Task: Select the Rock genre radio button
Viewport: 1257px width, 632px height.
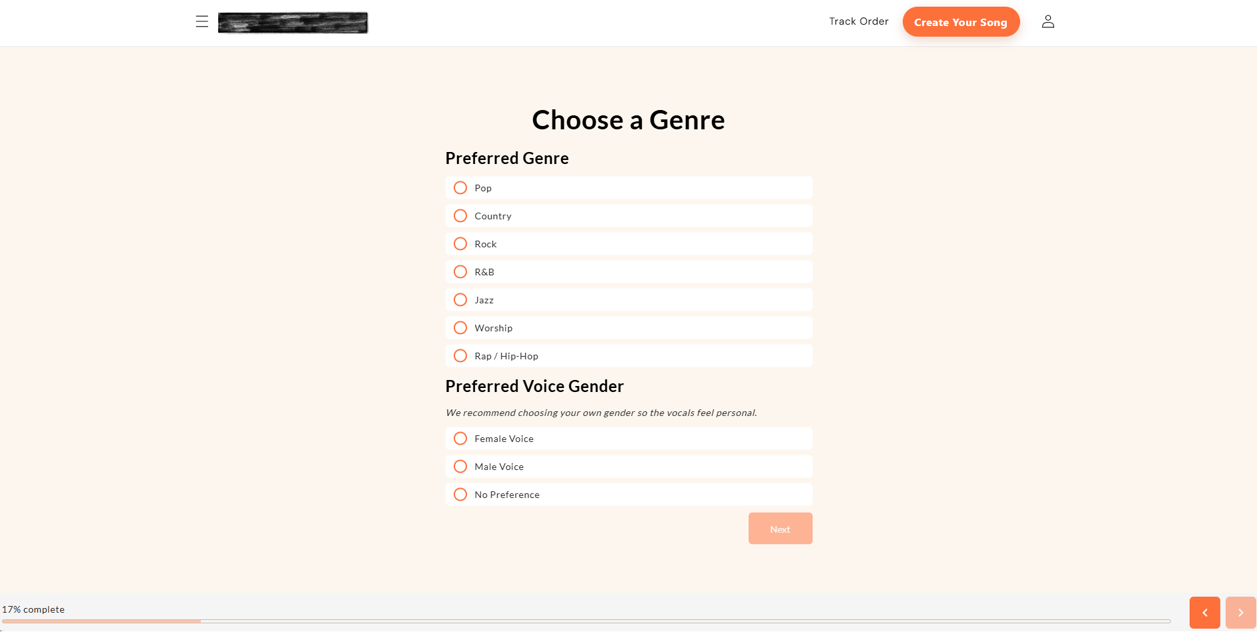Action: pos(460,244)
